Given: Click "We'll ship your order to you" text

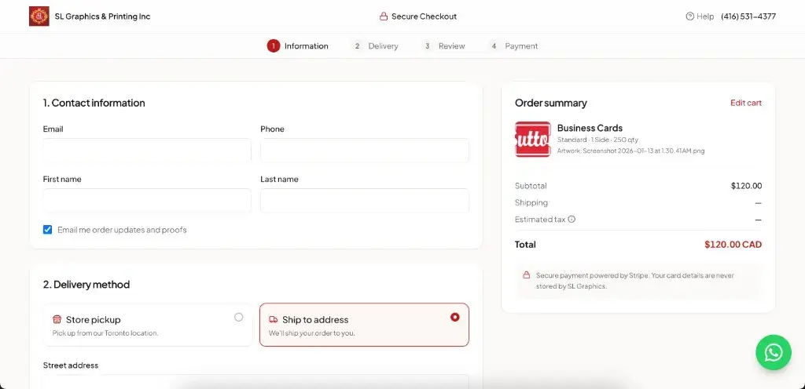Looking at the screenshot, I should 311,333.
